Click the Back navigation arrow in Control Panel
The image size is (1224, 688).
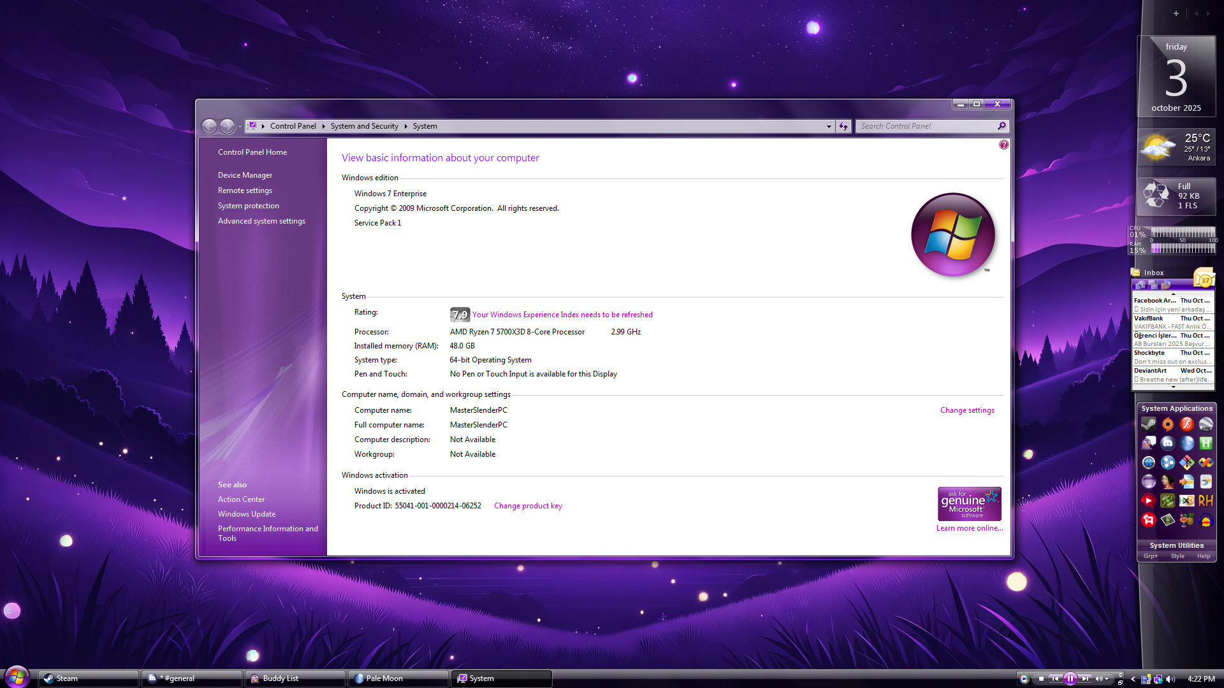click(209, 126)
